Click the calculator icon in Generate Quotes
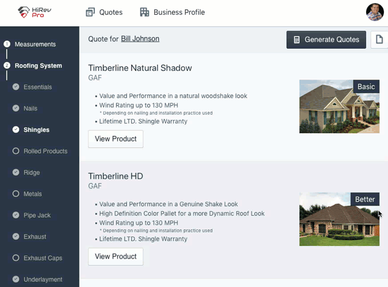This screenshot has width=388, height=287. pos(297,40)
